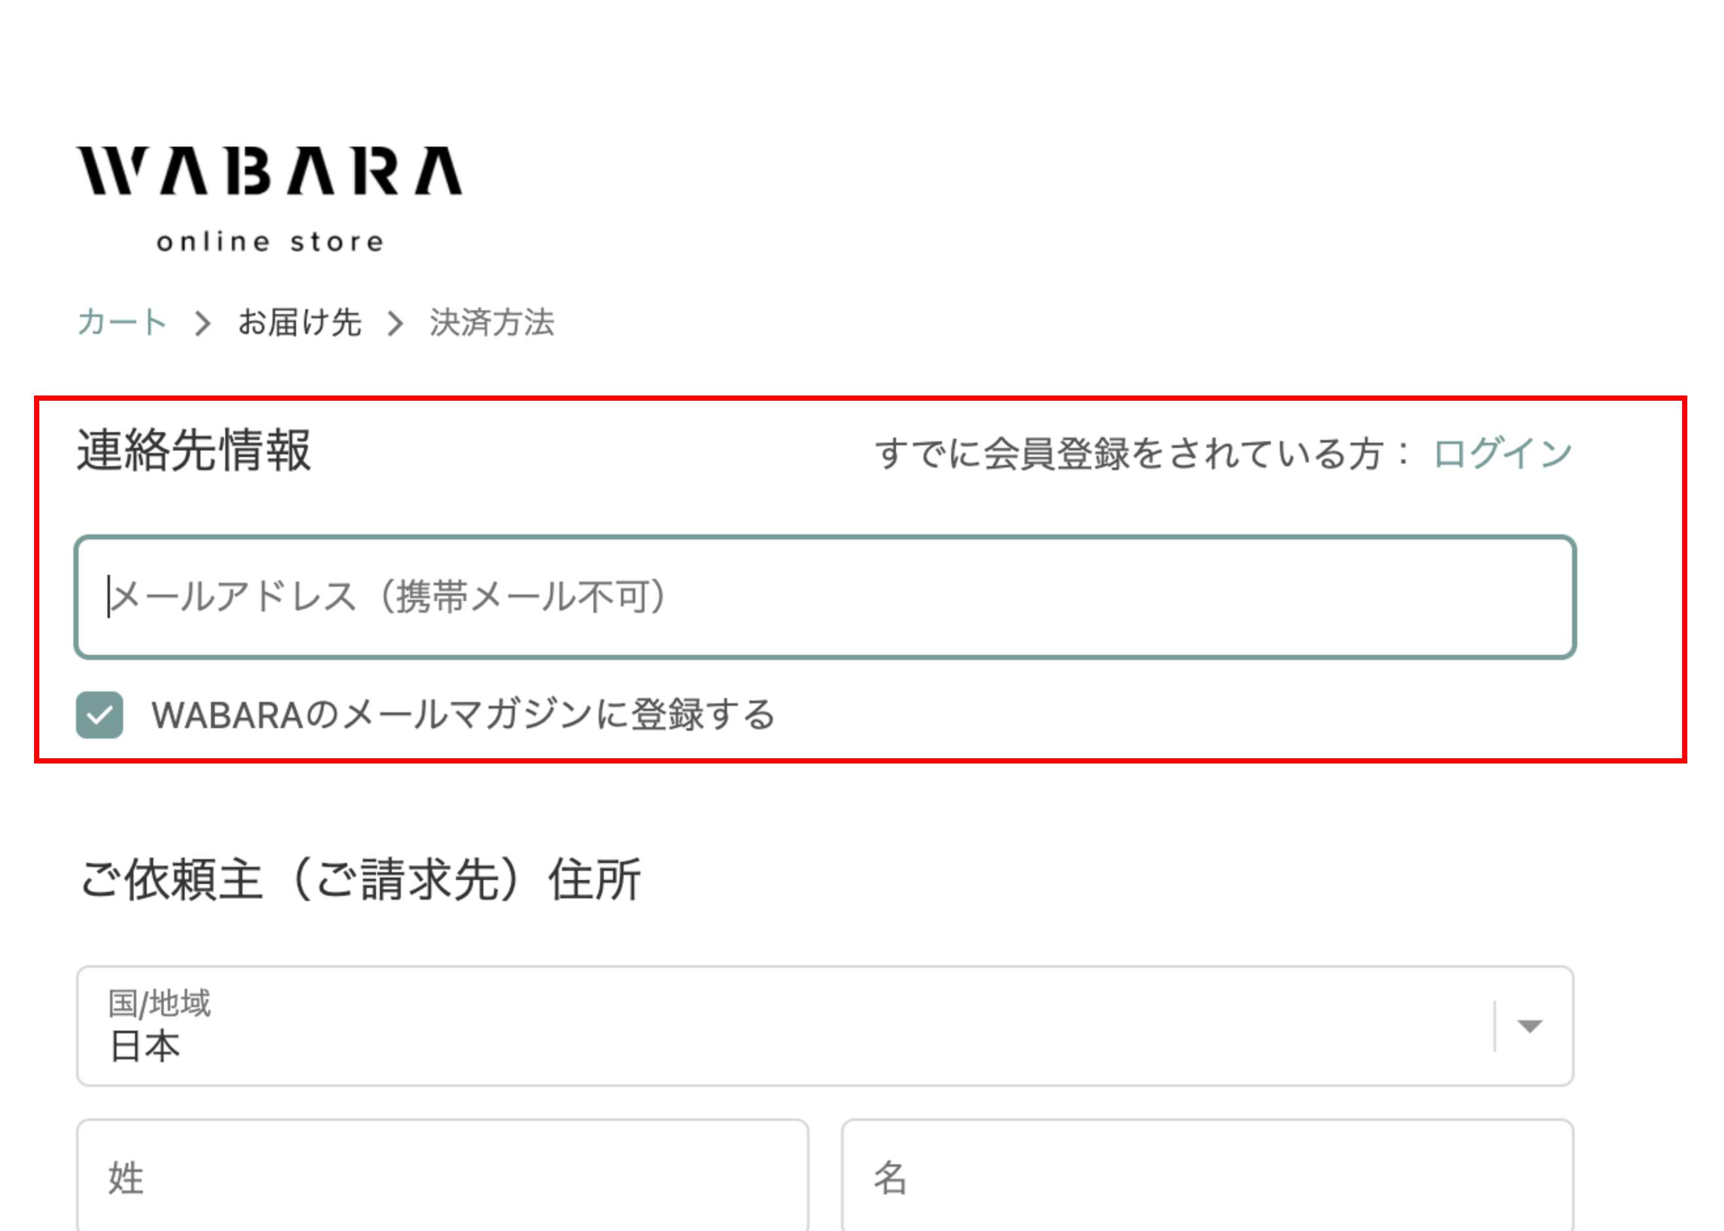This screenshot has height=1231, width=1724.
Task: Click the chevron before 決済方法
Action: tap(394, 323)
